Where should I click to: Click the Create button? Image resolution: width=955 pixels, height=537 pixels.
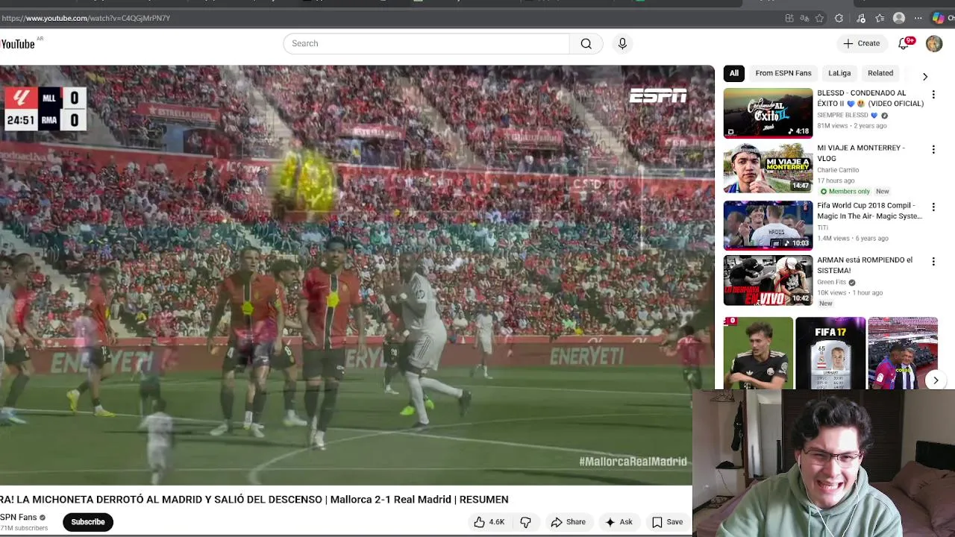(862, 43)
